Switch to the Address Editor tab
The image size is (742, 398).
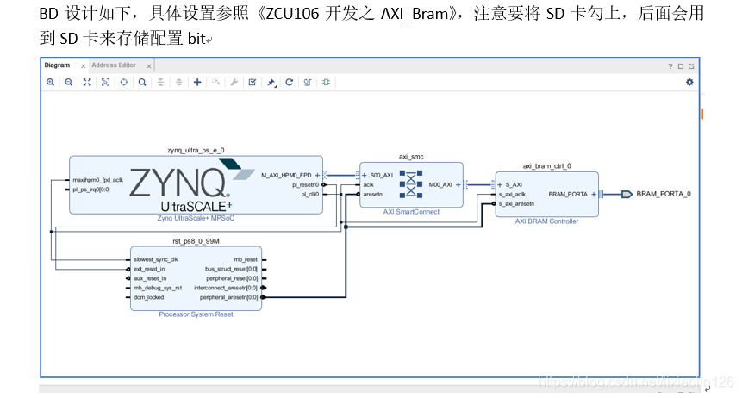[x=114, y=65]
